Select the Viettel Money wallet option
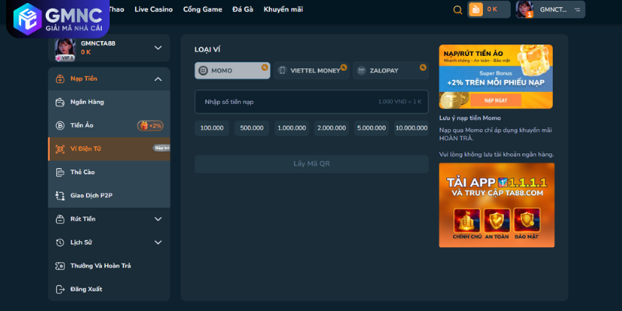 pyautogui.click(x=311, y=71)
